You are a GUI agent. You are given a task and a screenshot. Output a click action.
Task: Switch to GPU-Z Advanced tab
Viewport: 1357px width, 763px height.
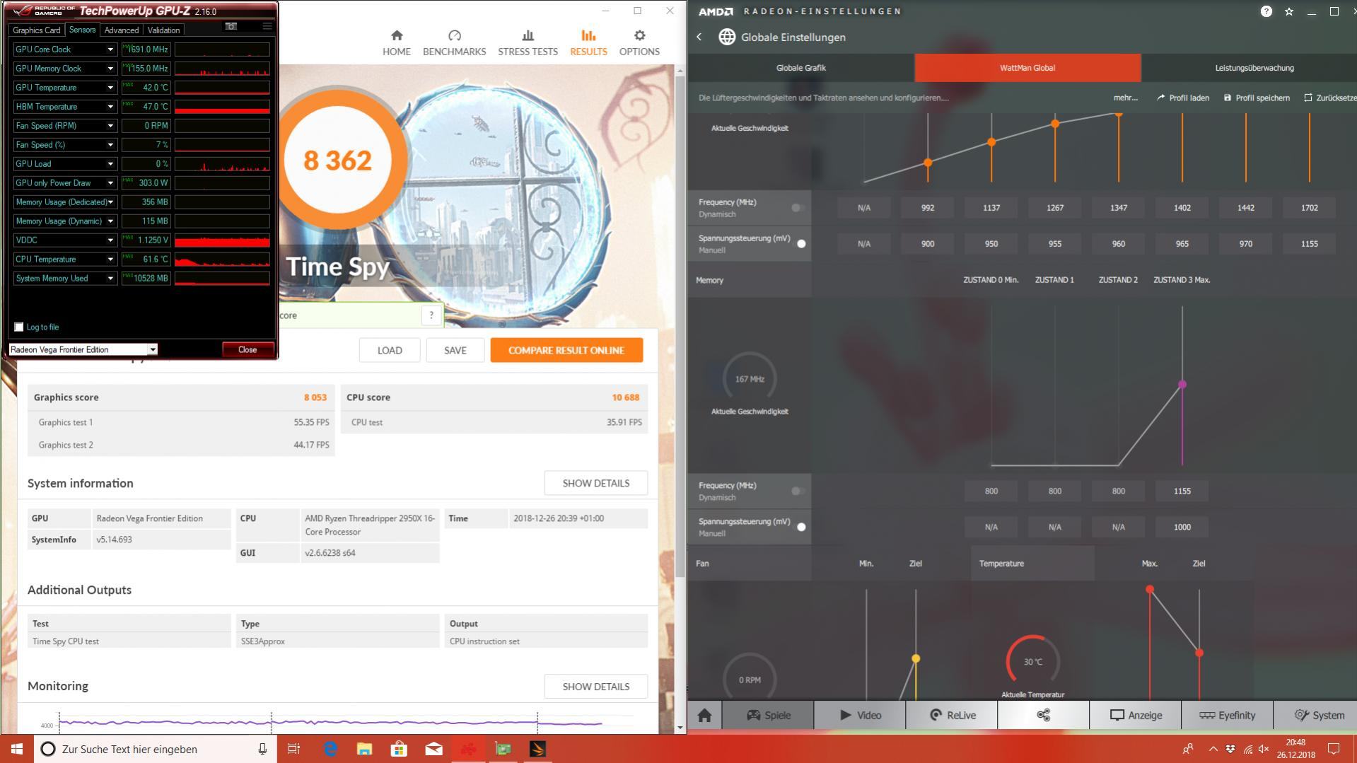(x=122, y=30)
